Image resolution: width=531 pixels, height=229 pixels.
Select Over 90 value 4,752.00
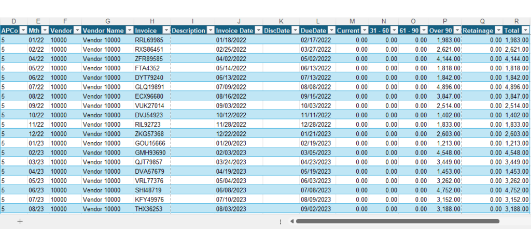click(x=445, y=190)
